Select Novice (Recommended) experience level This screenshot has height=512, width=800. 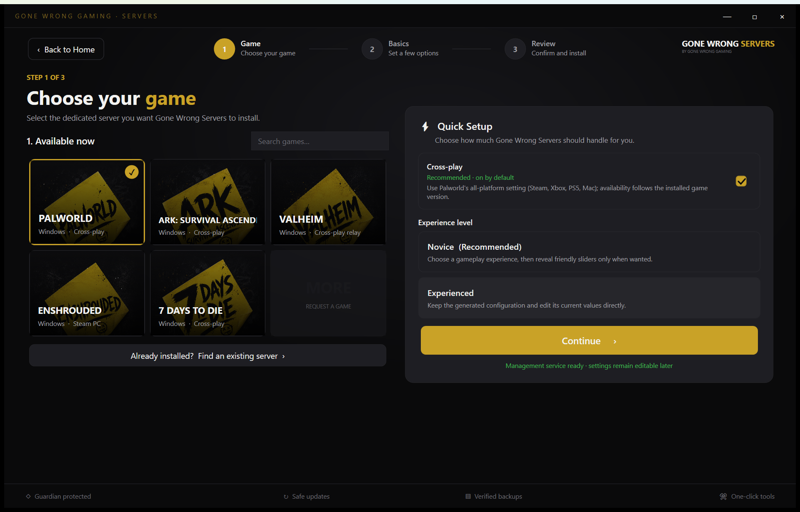(589, 252)
